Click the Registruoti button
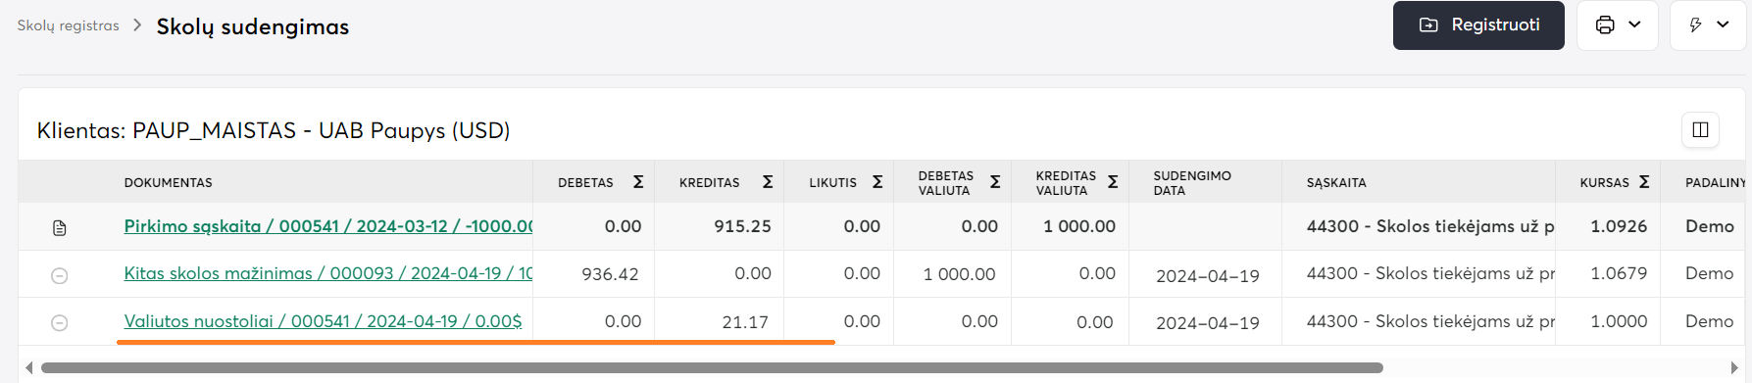The image size is (1752, 383). pyautogui.click(x=1478, y=25)
